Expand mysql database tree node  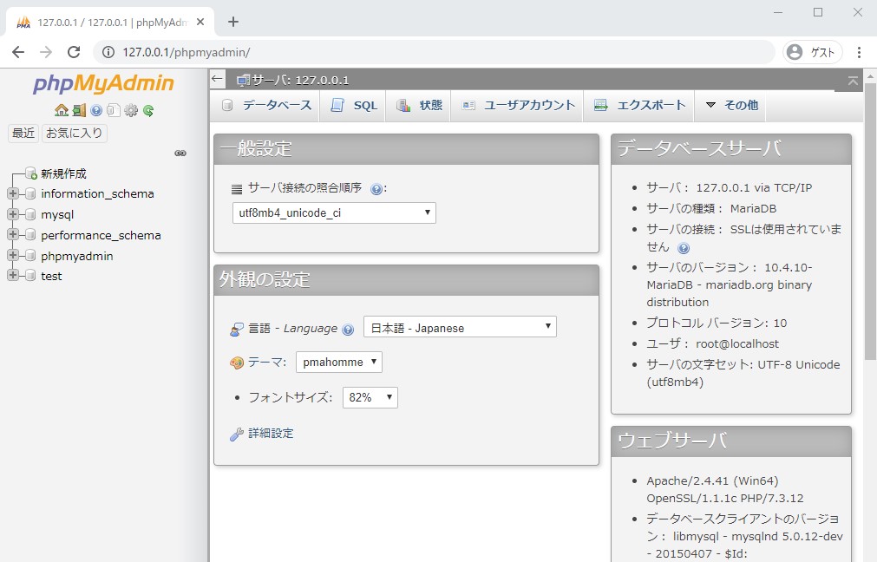(x=13, y=214)
